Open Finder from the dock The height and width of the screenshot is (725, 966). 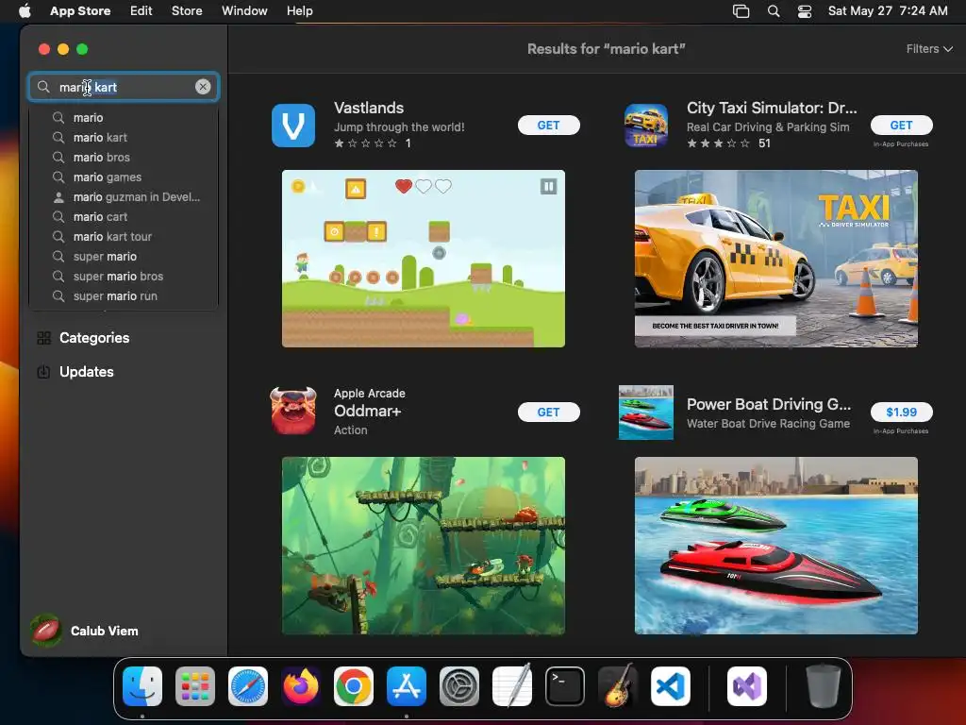(142, 686)
